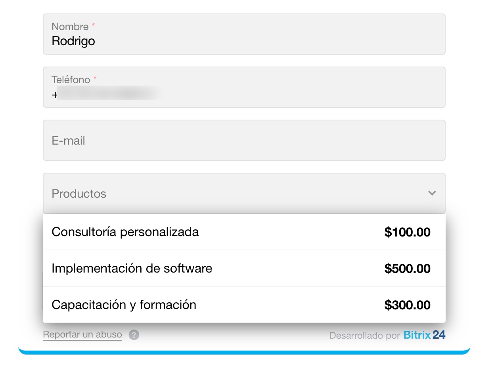Click the Productos dropdown chevron arrow
The image size is (494, 370).
[432, 193]
